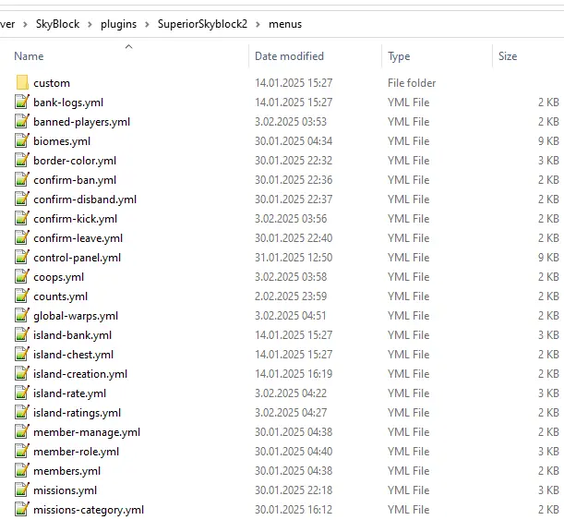Click the island-ratings.yml file name
Viewport: 564px width, 520px height.
(x=77, y=414)
